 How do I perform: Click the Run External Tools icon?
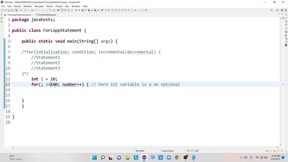coord(95,10)
